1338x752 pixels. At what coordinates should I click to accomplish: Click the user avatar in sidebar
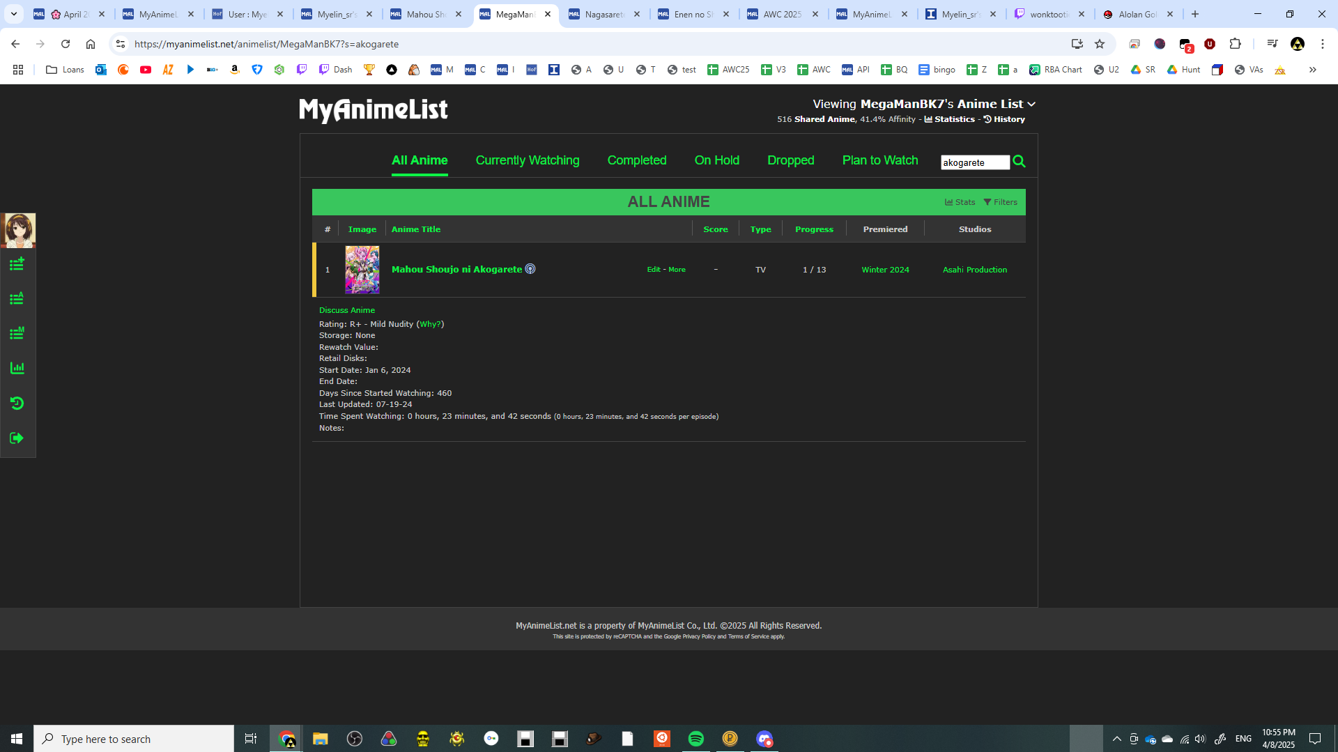(18, 231)
